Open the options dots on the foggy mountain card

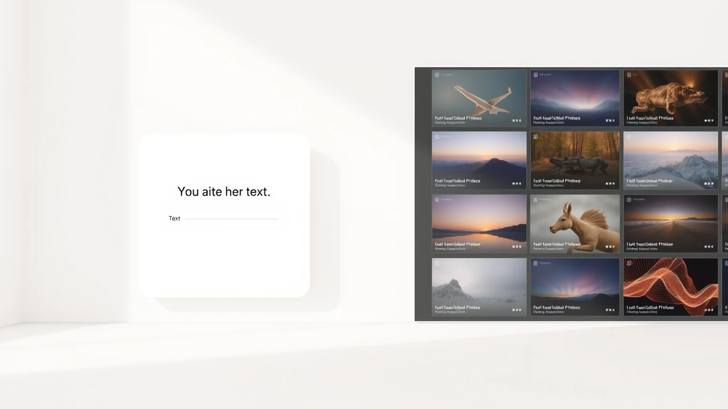517,310
